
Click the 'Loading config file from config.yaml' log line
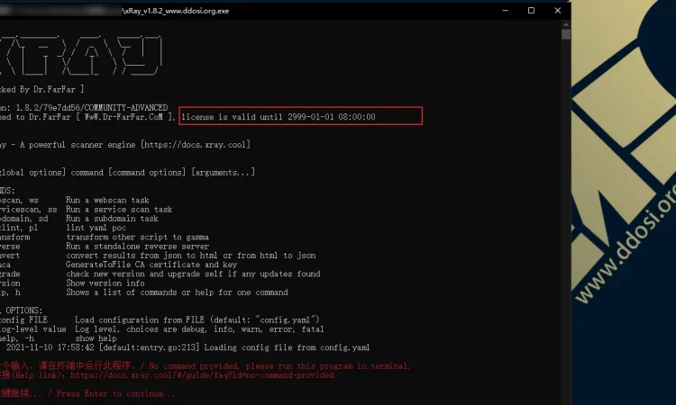click(287, 347)
